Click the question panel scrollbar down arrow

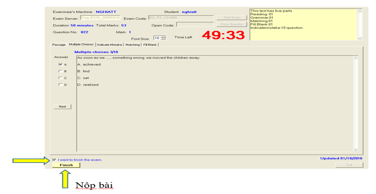pyautogui.click(x=355, y=150)
